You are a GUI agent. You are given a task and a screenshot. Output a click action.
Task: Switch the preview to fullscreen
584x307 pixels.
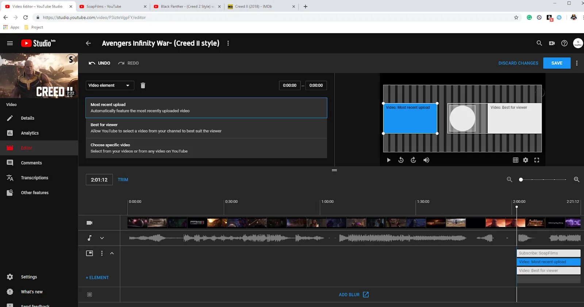tap(537, 160)
